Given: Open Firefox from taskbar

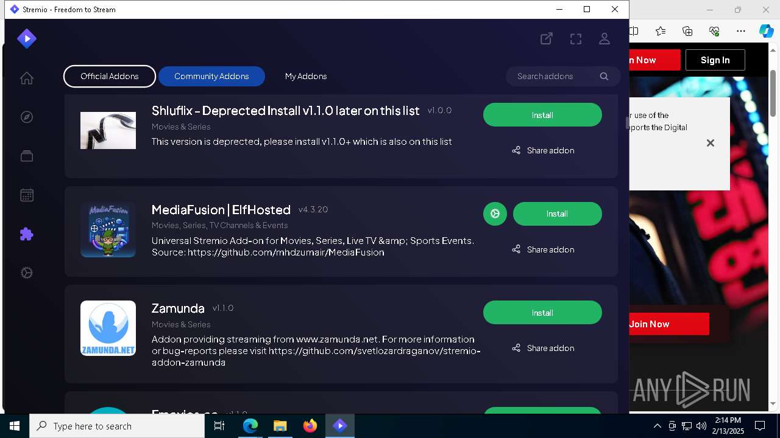Looking at the screenshot, I should click(x=310, y=426).
